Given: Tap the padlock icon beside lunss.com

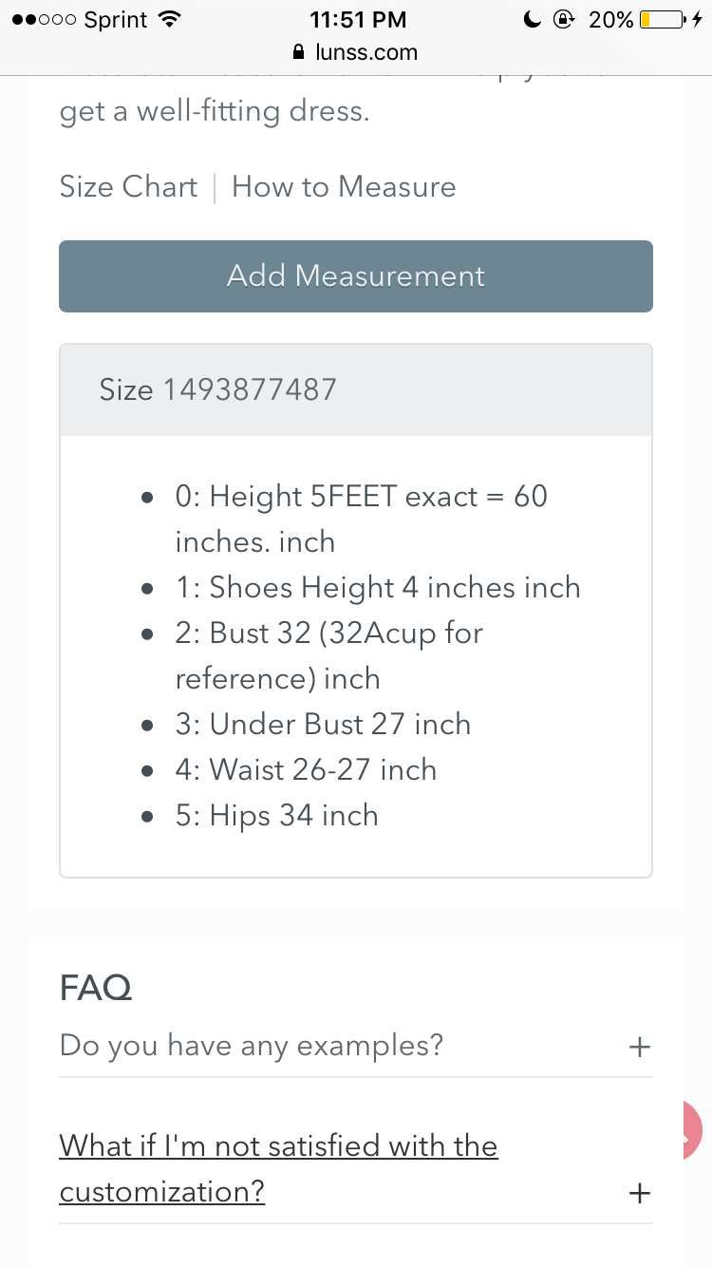Looking at the screenshot, I should point(301,51).
